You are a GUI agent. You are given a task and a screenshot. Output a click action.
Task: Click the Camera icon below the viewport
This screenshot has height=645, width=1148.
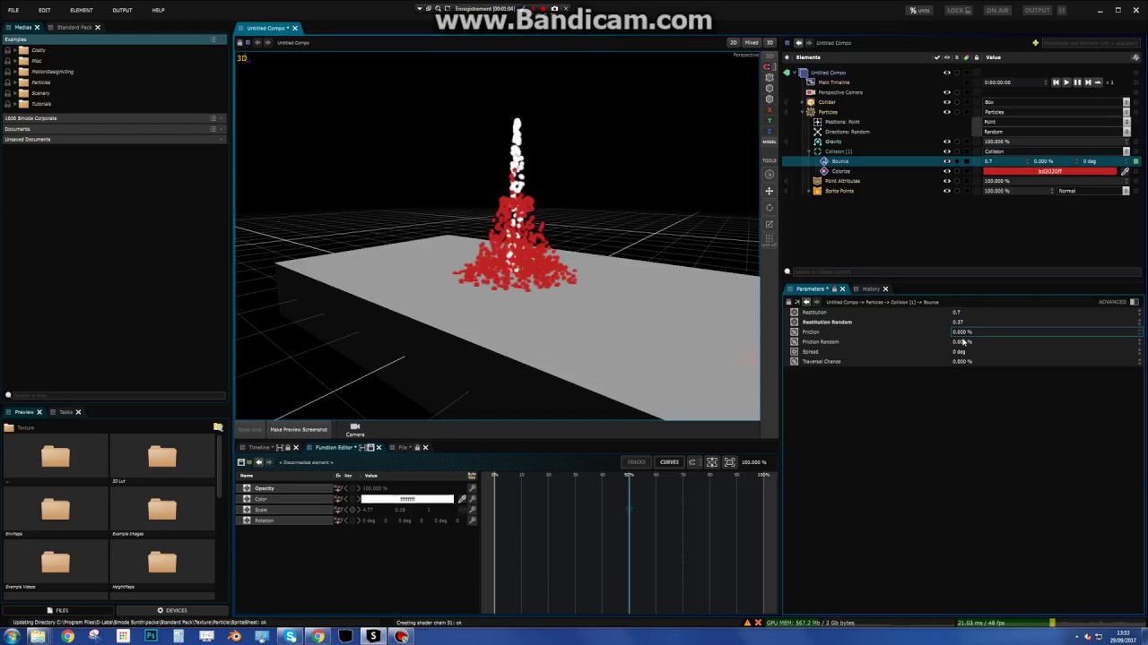355,429
